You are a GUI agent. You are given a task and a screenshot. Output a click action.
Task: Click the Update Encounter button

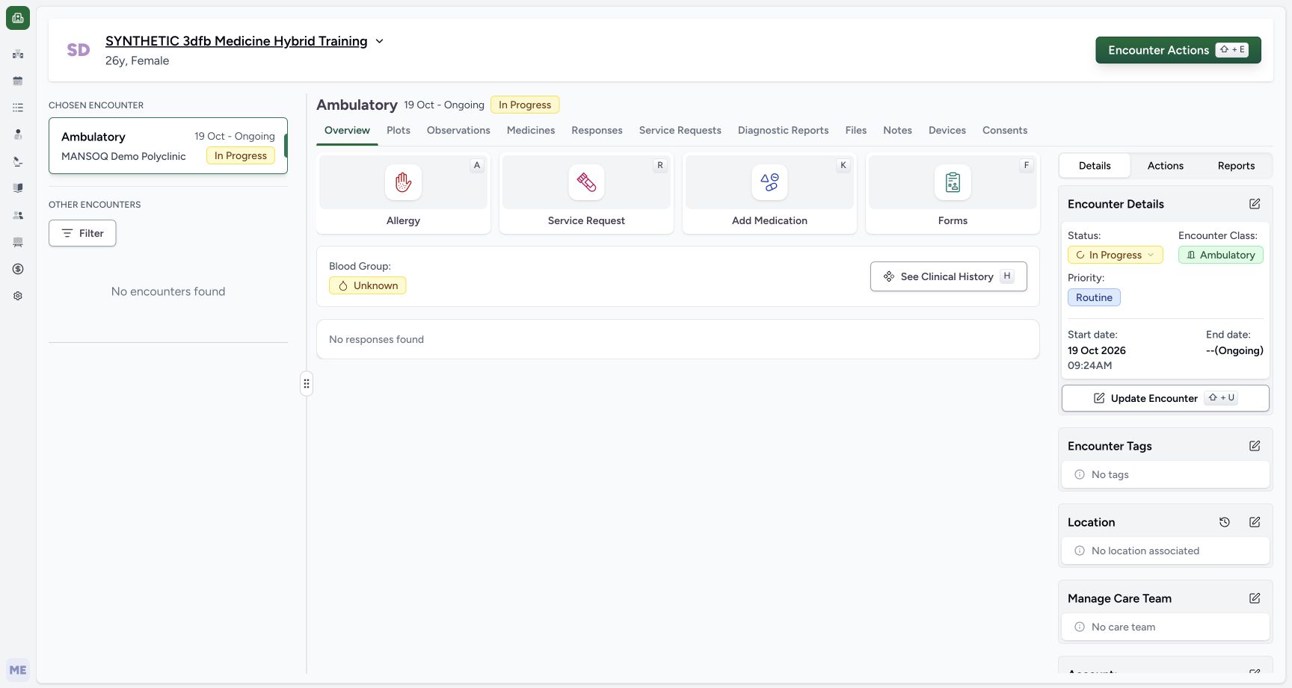1165,398
